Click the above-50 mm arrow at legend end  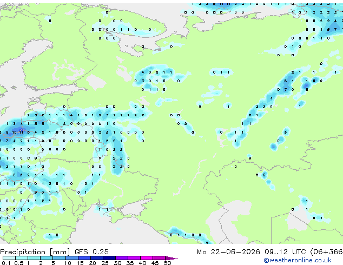point(171,259)
